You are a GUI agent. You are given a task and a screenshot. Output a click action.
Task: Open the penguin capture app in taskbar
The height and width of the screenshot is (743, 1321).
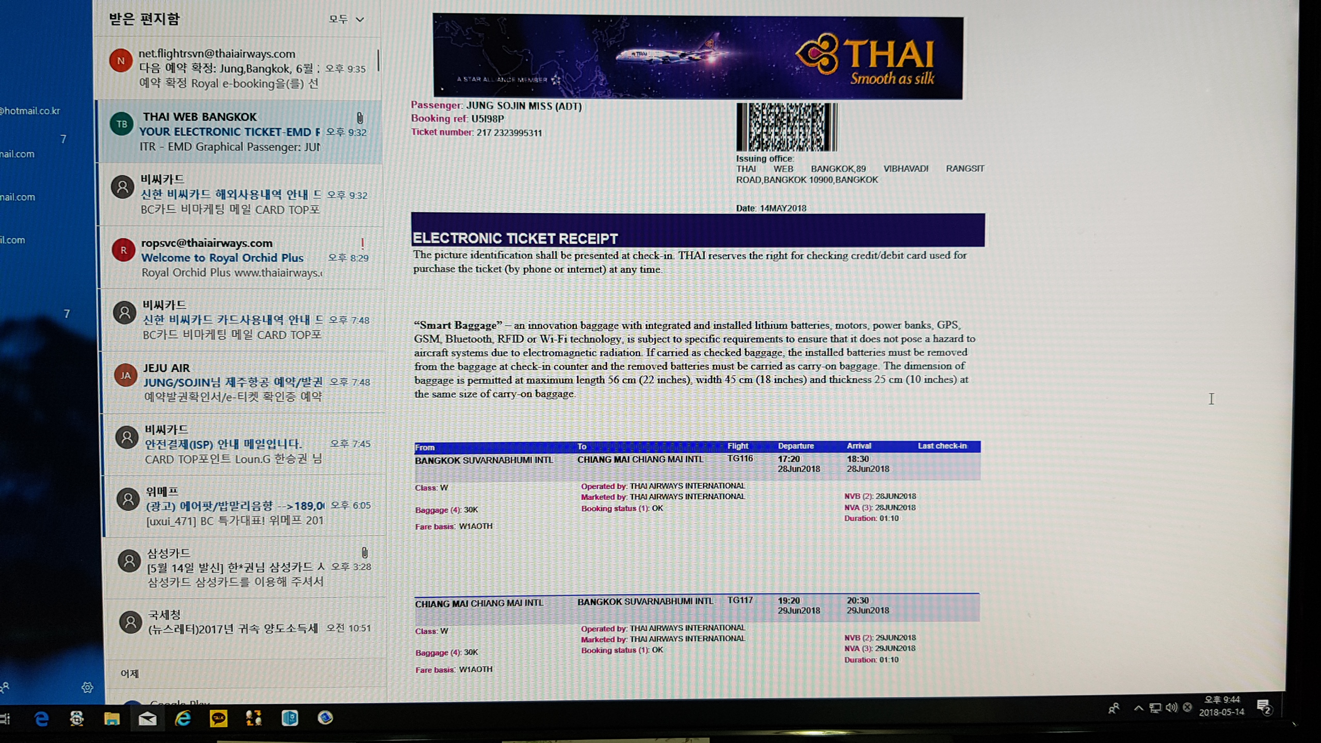[x=77, y=718]
